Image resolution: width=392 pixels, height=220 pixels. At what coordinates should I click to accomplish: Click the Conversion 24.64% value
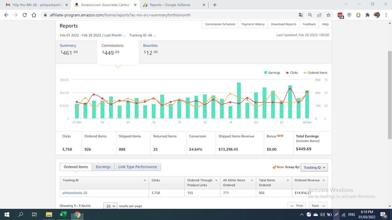click(x=196, y=149)
